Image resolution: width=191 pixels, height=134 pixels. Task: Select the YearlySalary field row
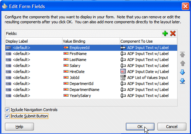(x=91, y=96)
